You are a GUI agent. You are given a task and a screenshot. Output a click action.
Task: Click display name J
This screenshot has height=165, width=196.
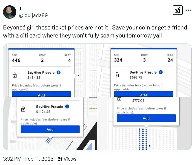pos(20,9)
